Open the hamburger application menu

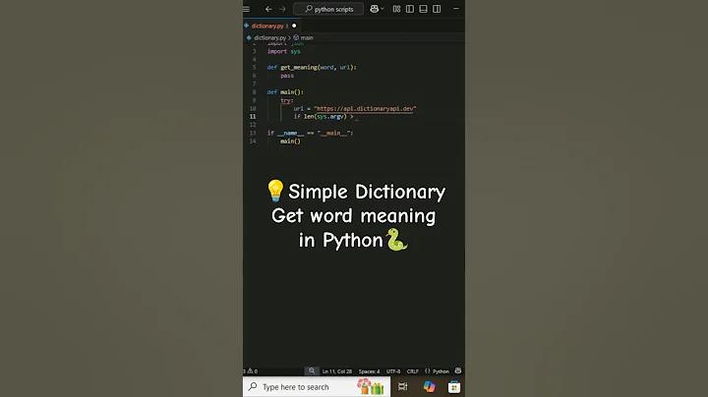246,9
